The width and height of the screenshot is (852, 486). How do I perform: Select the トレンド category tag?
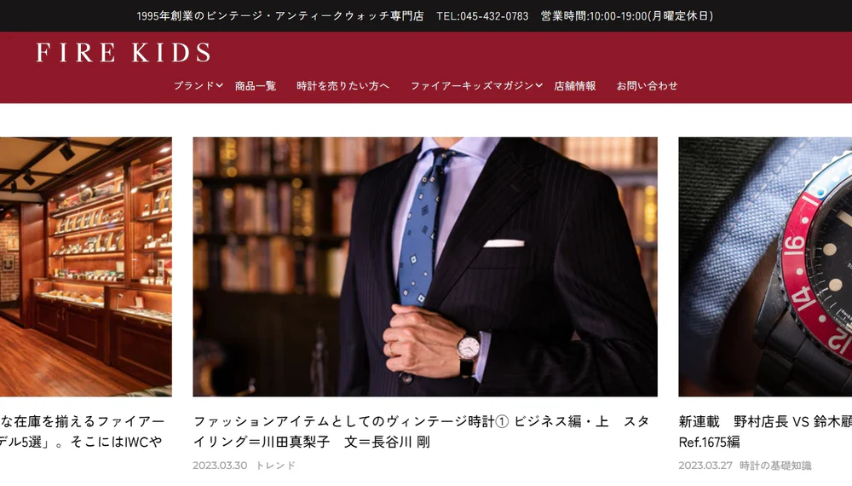tap(276, 466)
